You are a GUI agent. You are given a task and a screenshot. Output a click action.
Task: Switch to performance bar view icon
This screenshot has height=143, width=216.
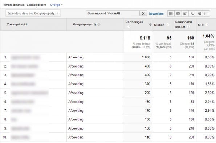coord(185,13)
